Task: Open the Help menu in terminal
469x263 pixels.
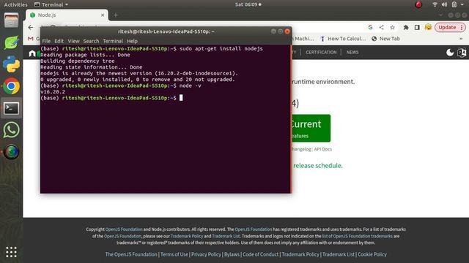Action: [x=132, y=41]
